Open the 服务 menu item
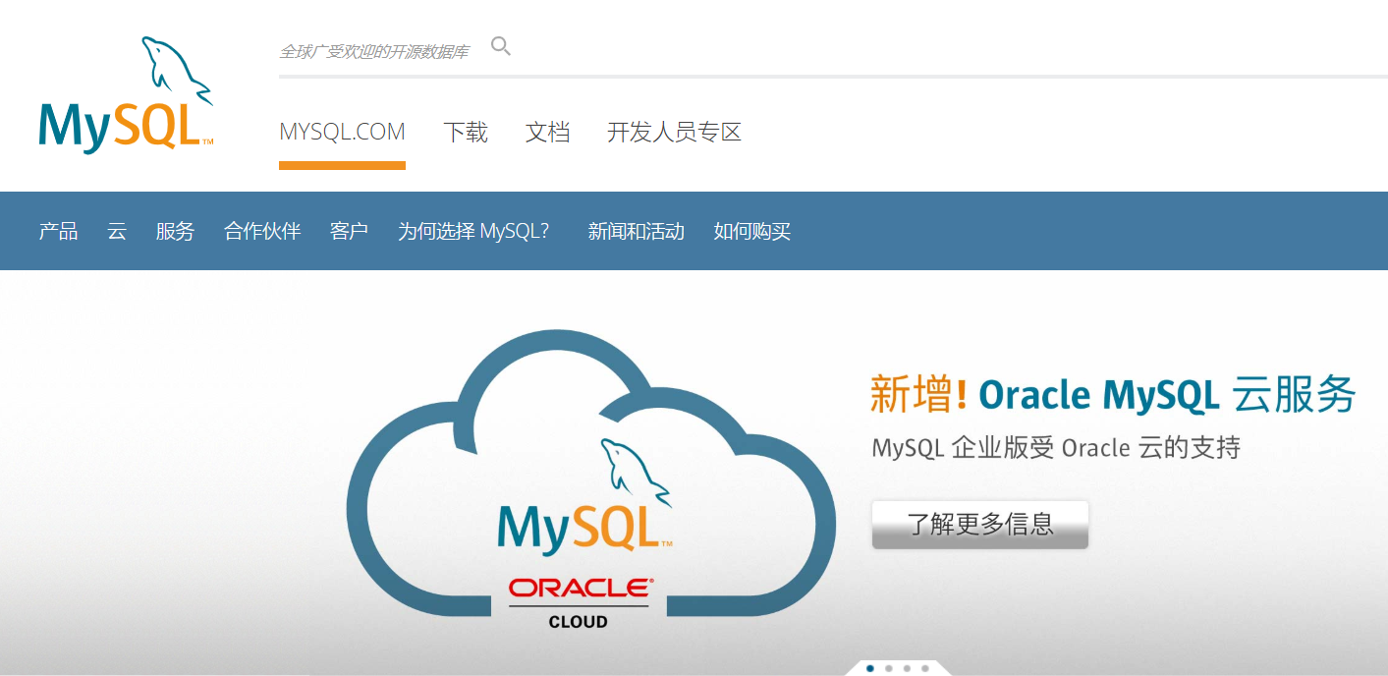 pos(175,231)
